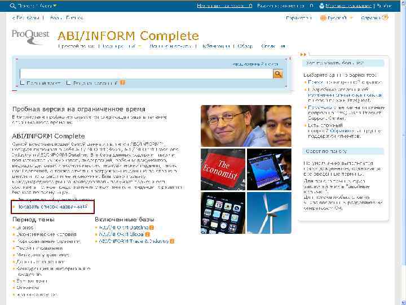Click the orange magnifier search button
406x305 pixels.
pyautogui.click(x=278, y=74)
